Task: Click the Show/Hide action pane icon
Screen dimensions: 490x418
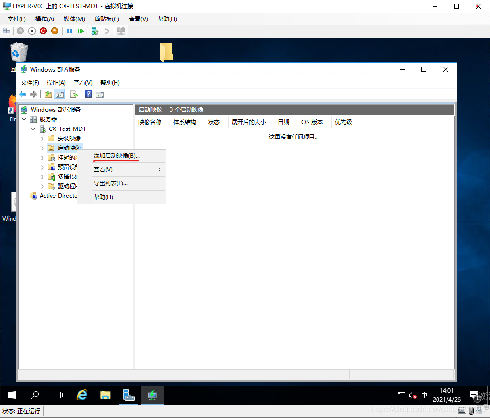Action: (100, 95)
